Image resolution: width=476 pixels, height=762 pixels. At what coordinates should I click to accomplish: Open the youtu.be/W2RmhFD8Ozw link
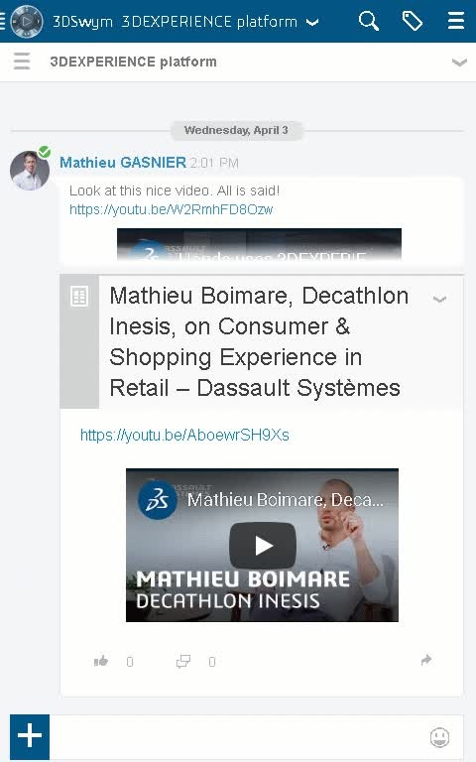pyautogui.click(x=171, y=209)
